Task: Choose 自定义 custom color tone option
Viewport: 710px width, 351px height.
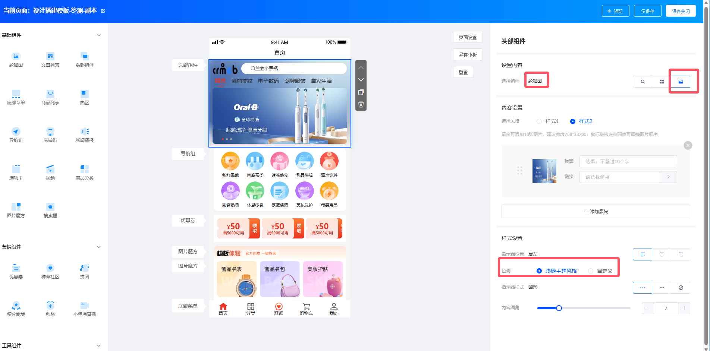Action: point(591,271)
